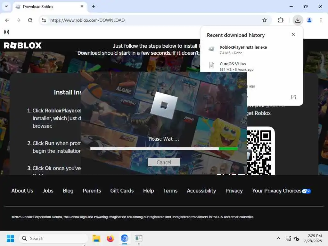Open the clock showing 2:29 PM

pyautogui.click(x=313, y=238)
